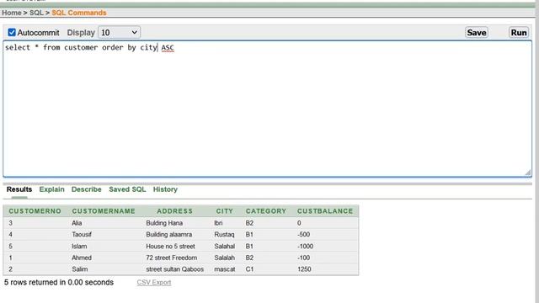The height and width of the screenshot is (303, 539).
Task: Click city cell Ibri
Action: [x=218, y=223]
